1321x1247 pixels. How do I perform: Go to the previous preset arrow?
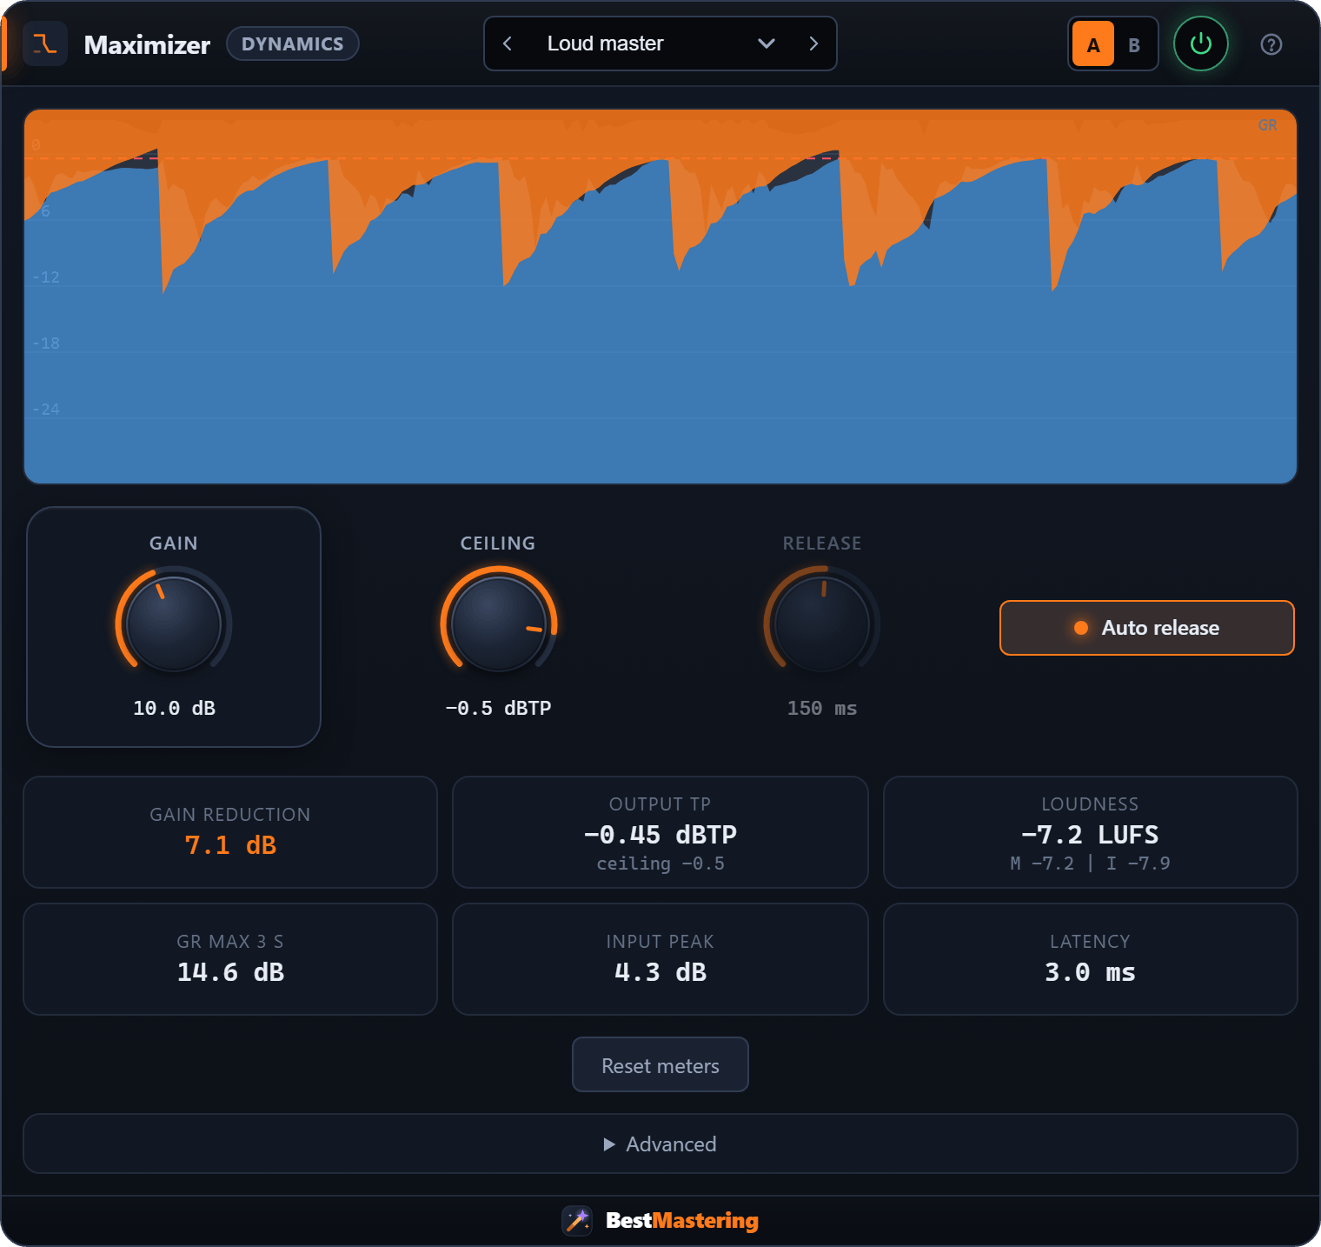[508, 43]
